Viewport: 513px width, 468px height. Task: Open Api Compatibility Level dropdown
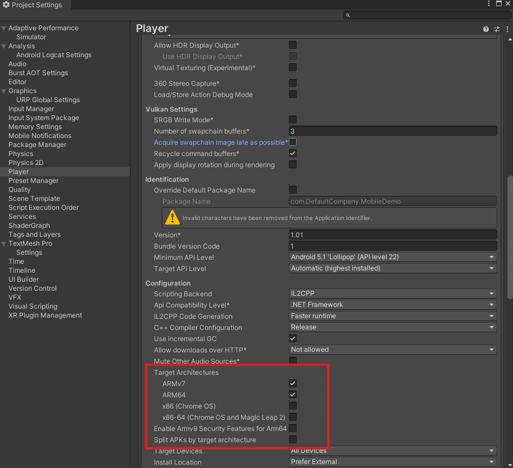[393, 305]
